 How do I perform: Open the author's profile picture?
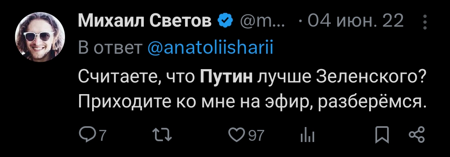tap(40, 37)
